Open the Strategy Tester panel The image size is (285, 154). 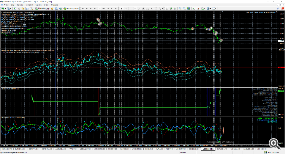pyautogui.click(x=32, y=8)
